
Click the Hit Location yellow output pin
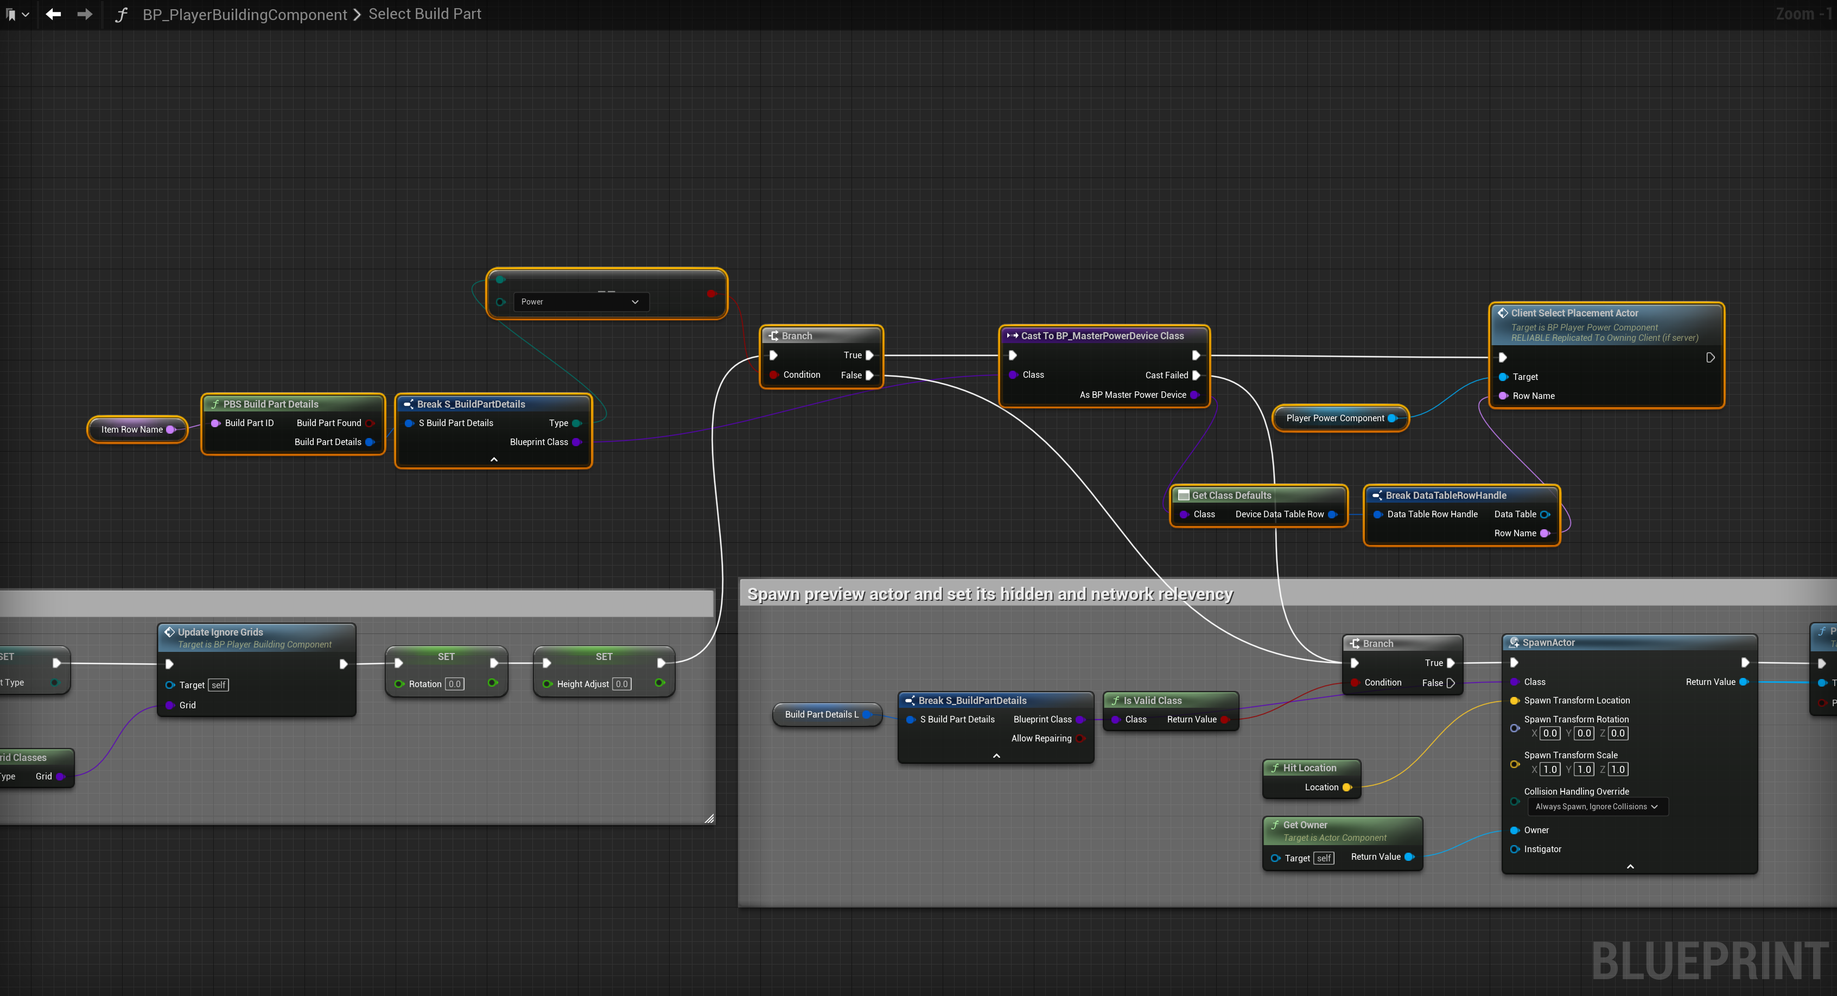[x=1346, y=788]
